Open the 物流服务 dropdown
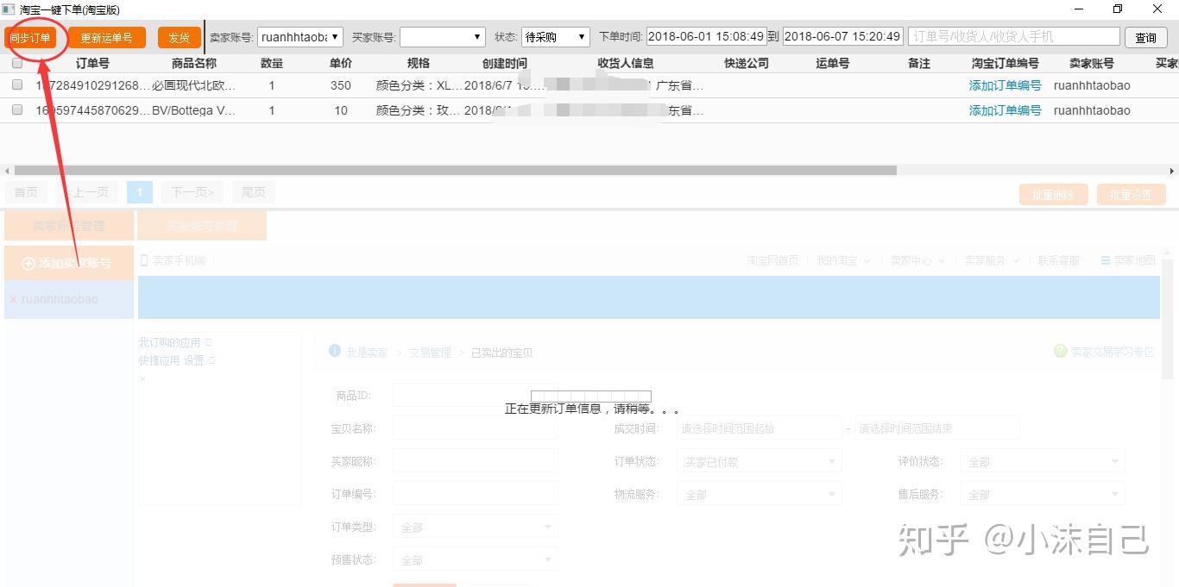 point(759,494)
